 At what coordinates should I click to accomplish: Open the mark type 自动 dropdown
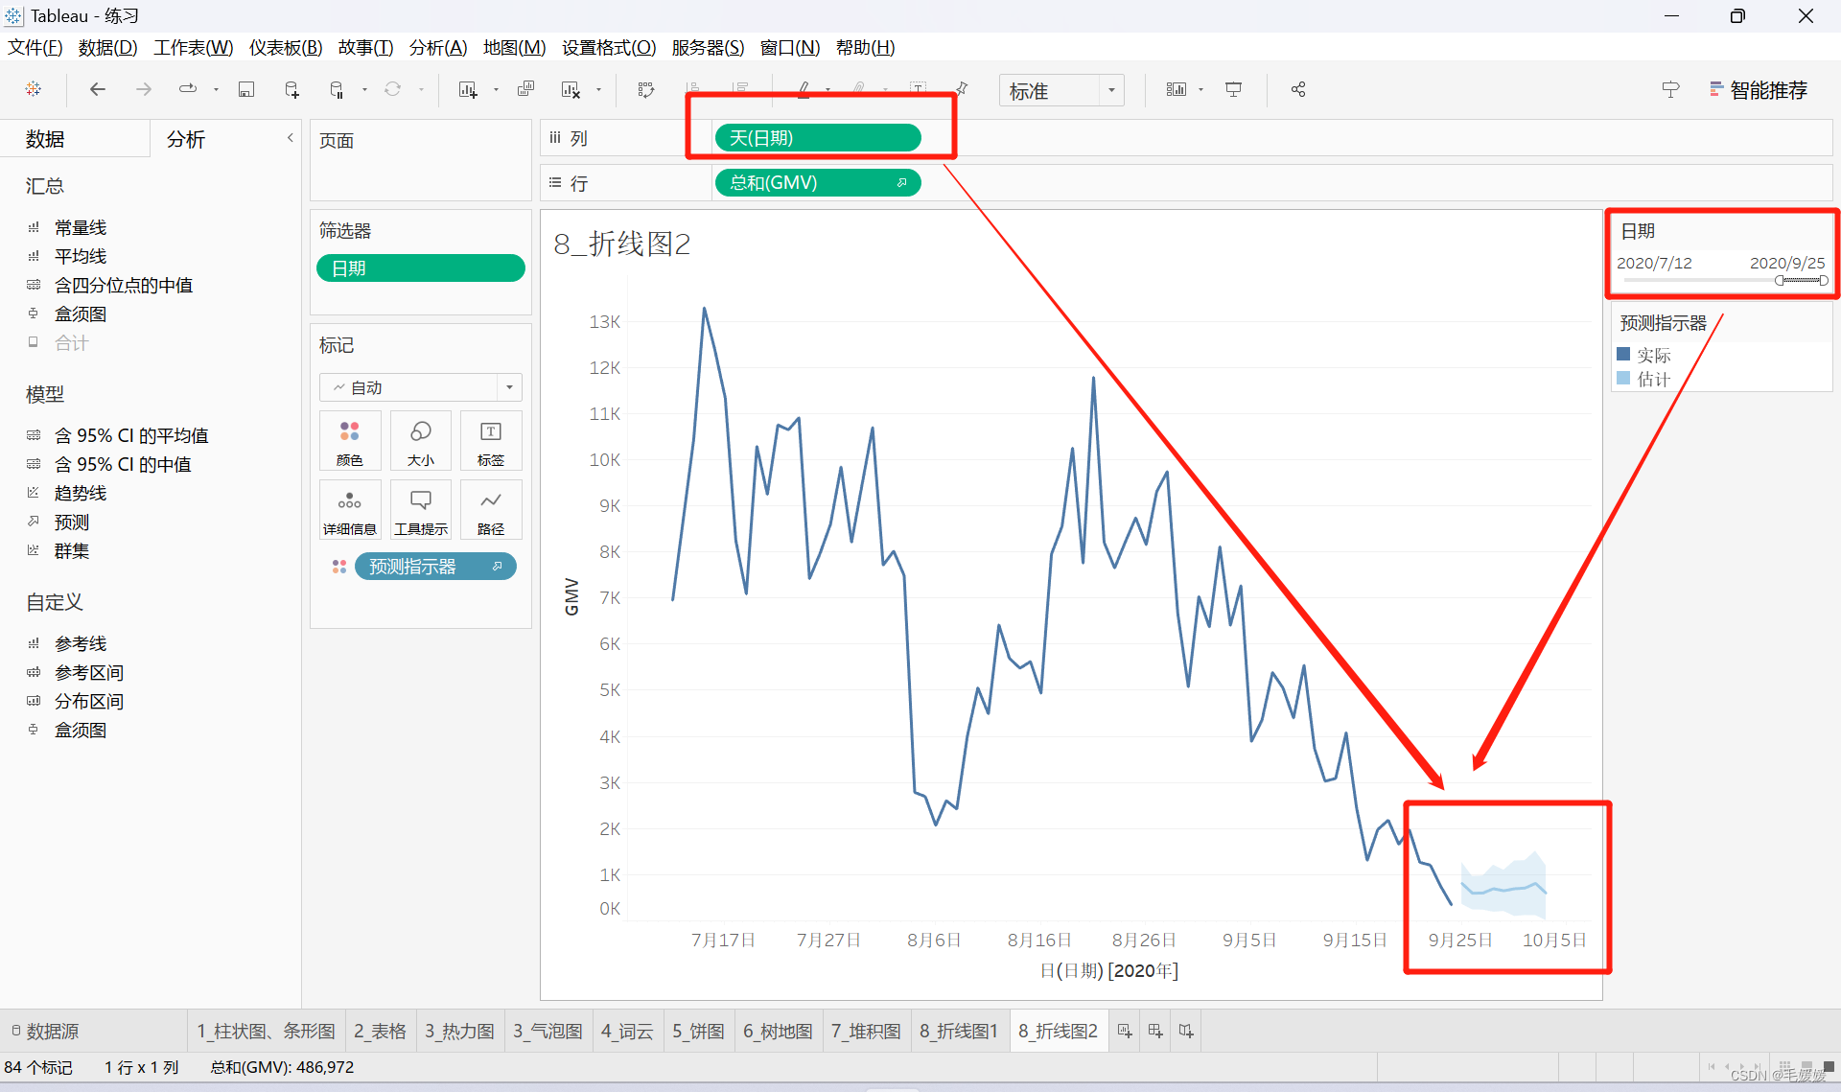tap(421, 387)
